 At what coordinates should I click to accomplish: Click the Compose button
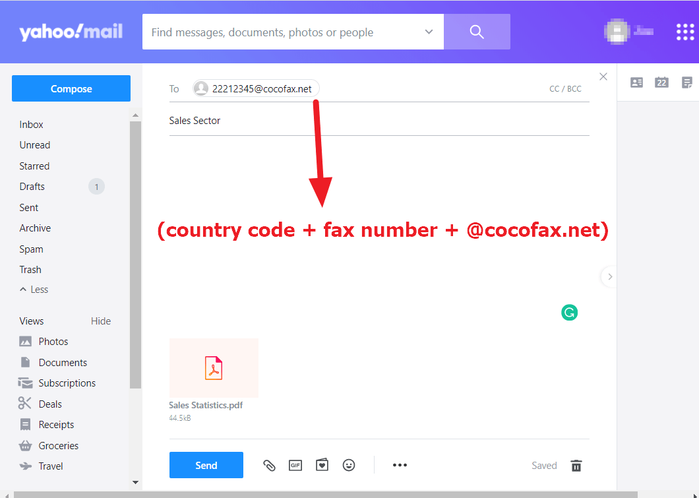point(71,88)
